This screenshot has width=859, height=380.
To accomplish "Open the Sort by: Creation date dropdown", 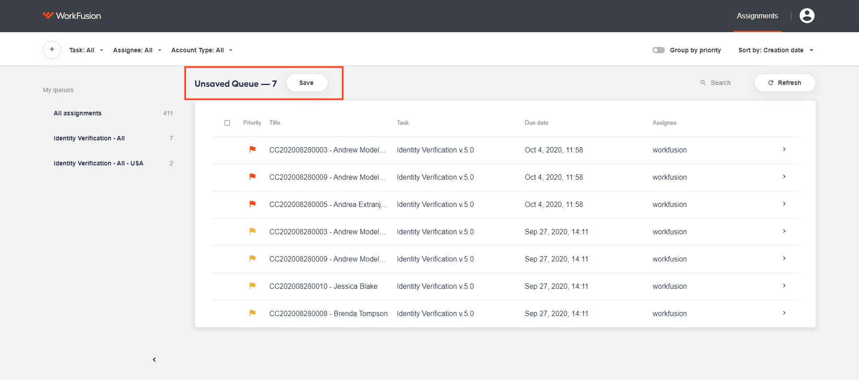I will (x=776, y=50).
